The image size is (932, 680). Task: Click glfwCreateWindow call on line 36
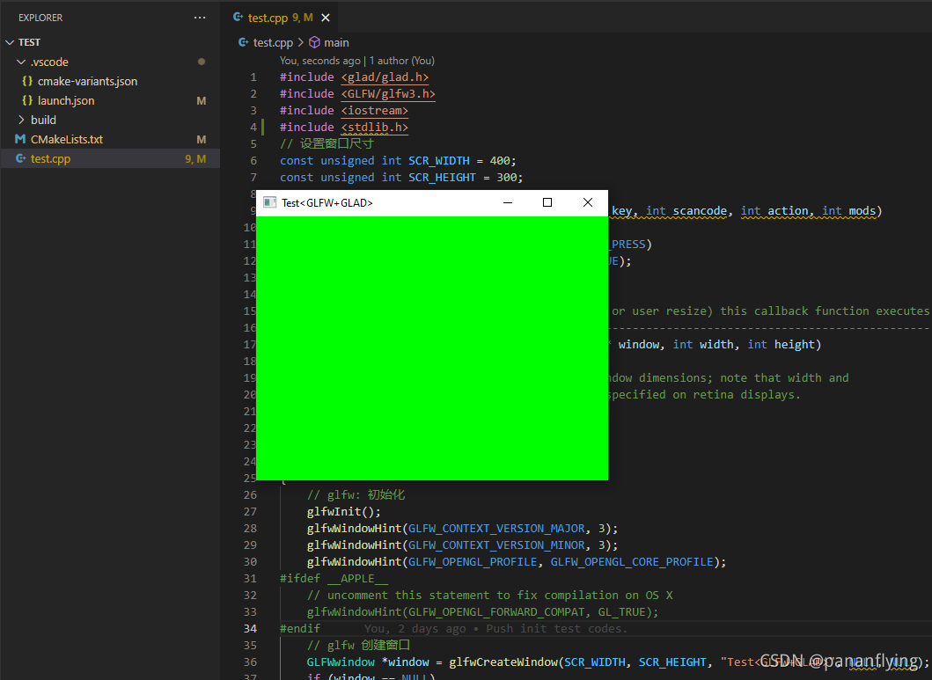click(503, 662)
